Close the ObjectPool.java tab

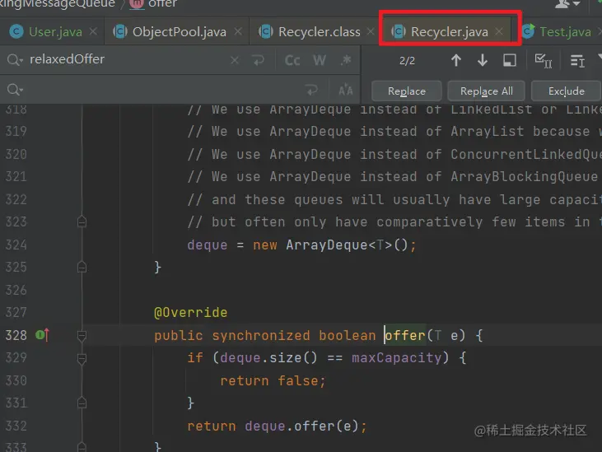click(238, 31)
